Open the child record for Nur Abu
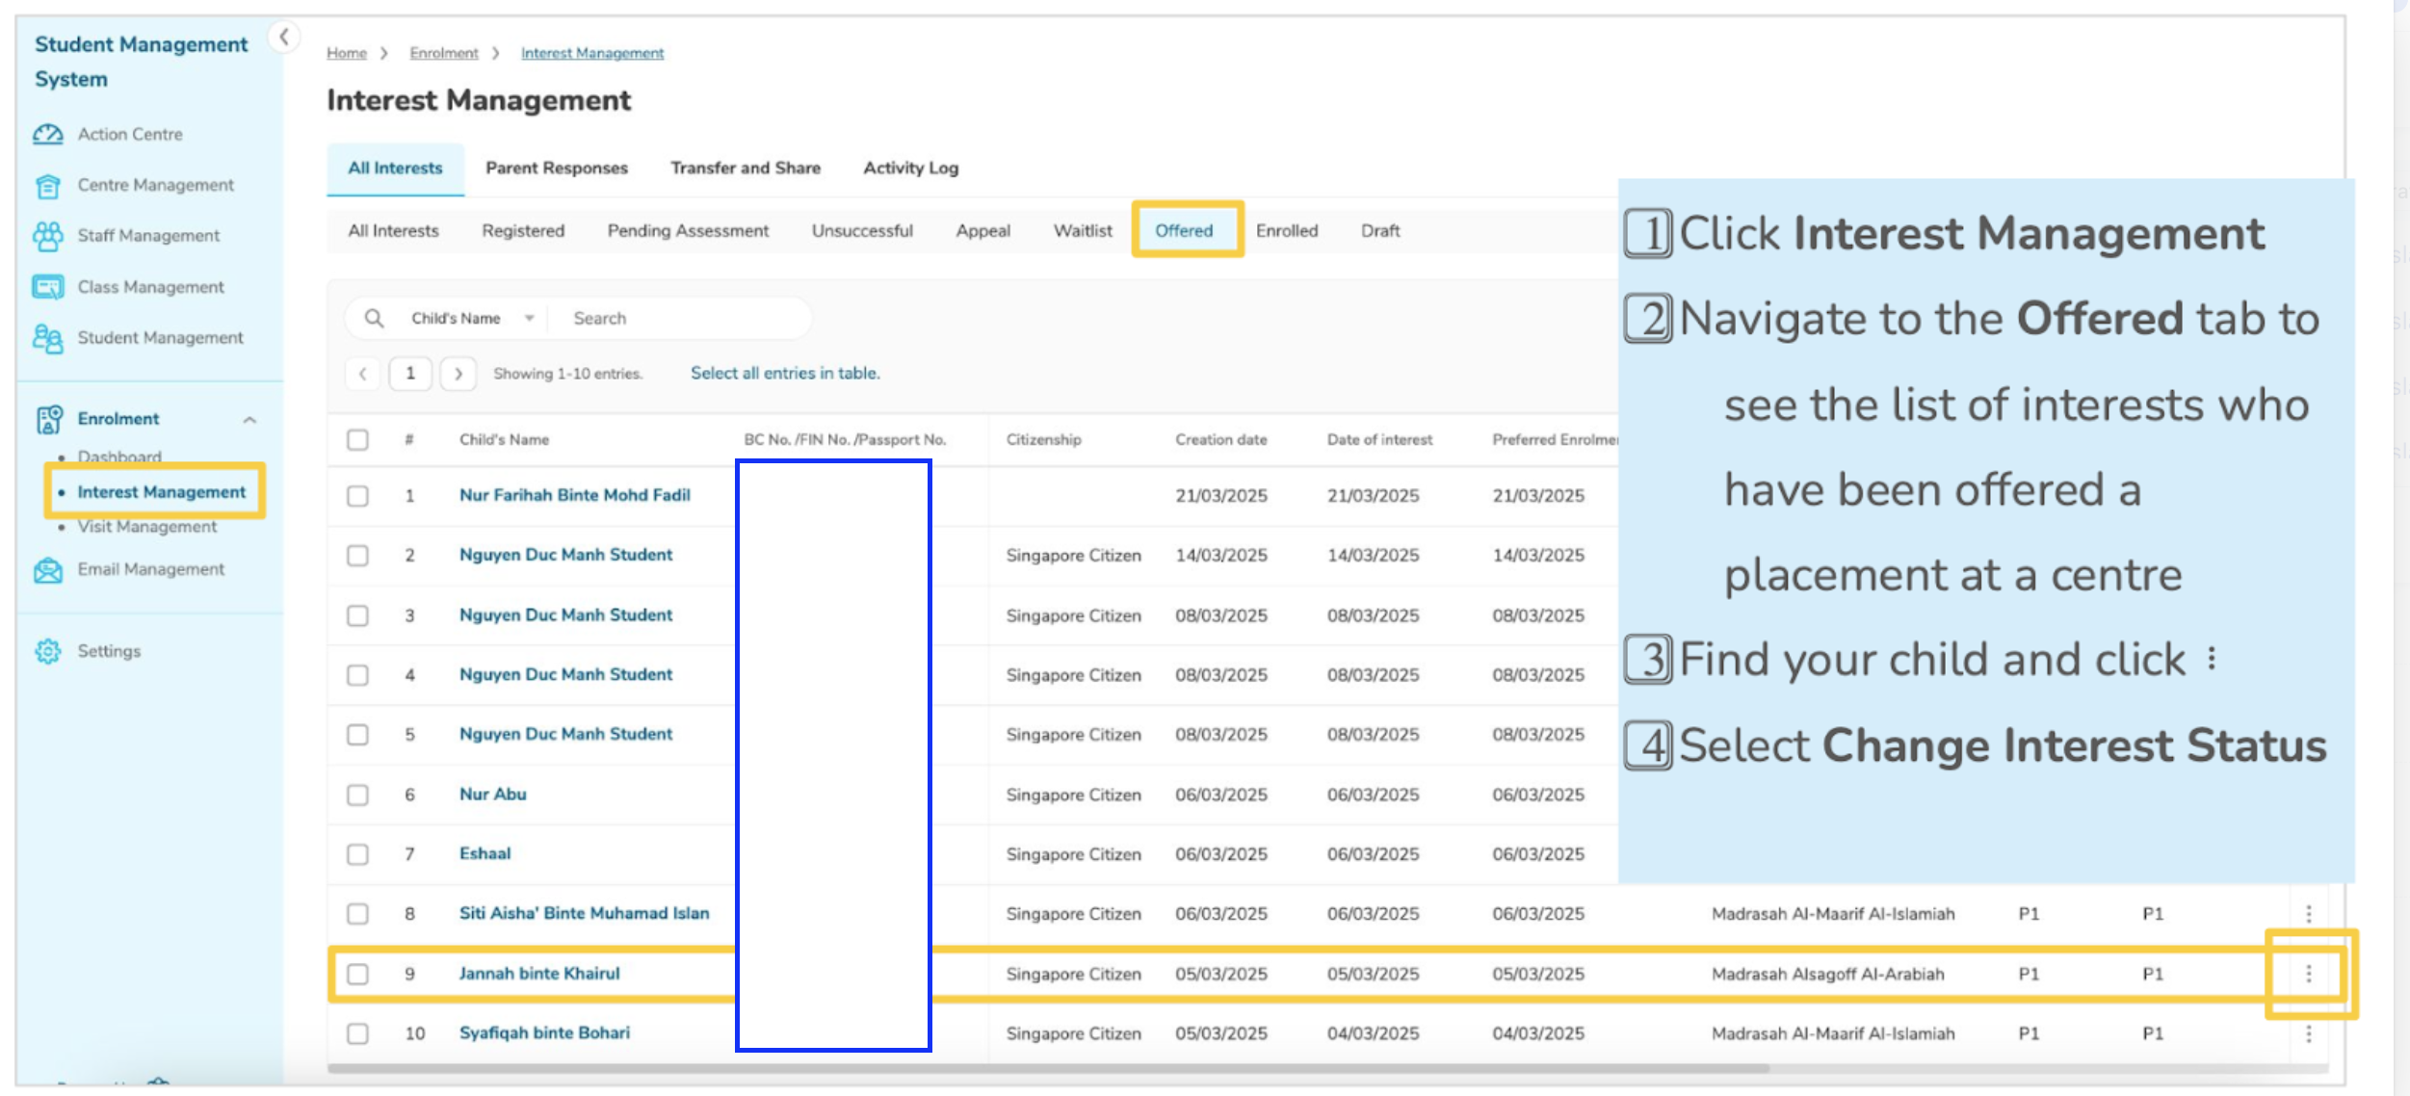2410x1096 pixels. point(492,795)
